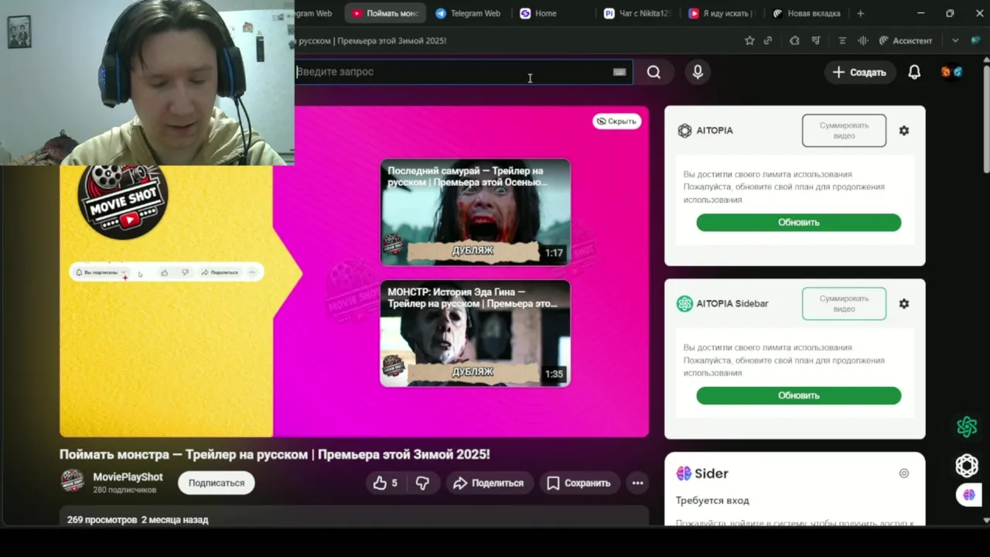
Task: Open YouTube notifications bell
Action: pyautogui.click(x=914, y=72)
